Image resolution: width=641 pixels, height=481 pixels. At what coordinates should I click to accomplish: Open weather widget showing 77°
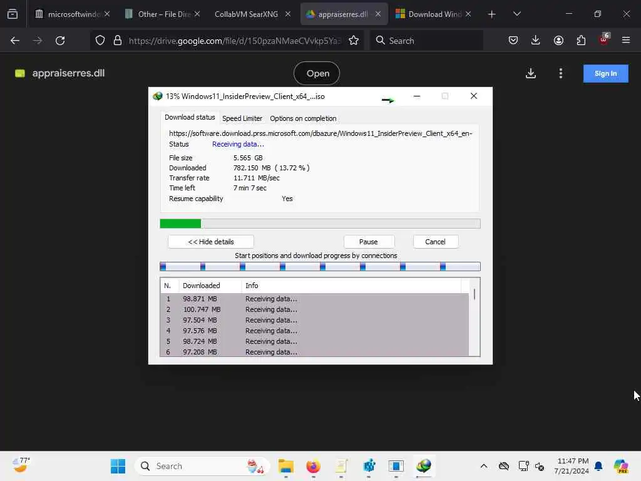point(21,465)
